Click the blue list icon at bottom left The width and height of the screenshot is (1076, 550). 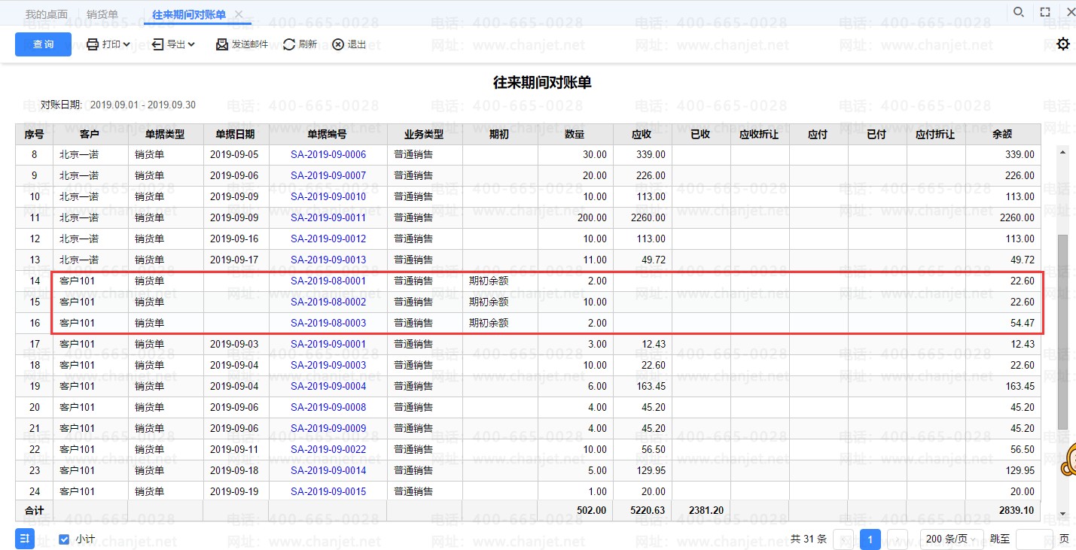pos(25,539)
